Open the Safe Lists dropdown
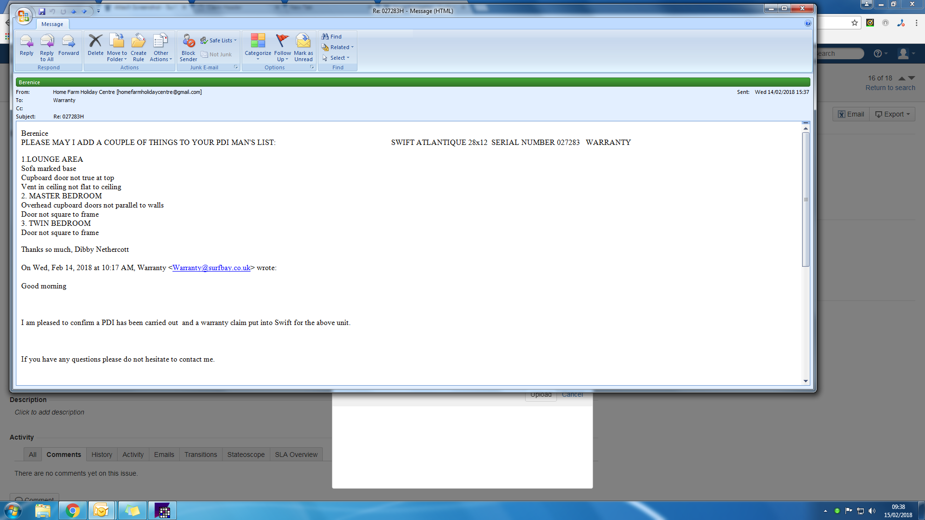Viewport: 925px width, 520px height. click(221, 40)
